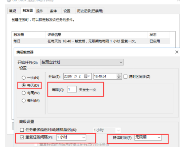Choose the 每月(M) radio option
The width and height of the screenshot is (191, 147).
pos(24,100)
